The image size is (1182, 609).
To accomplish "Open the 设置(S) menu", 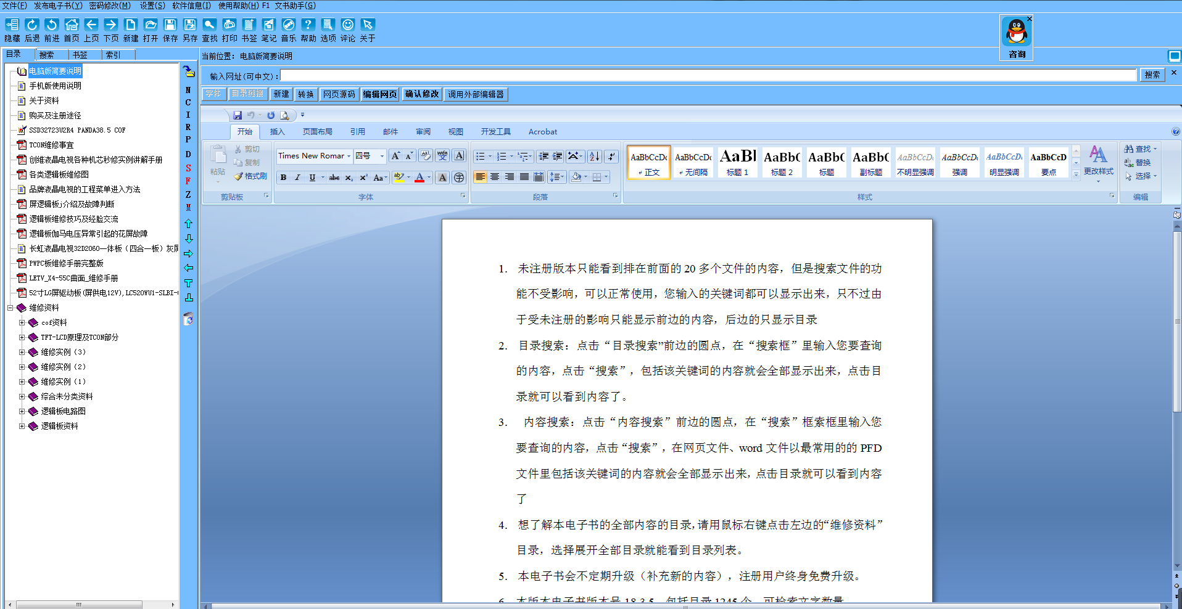I will (152, 6).
